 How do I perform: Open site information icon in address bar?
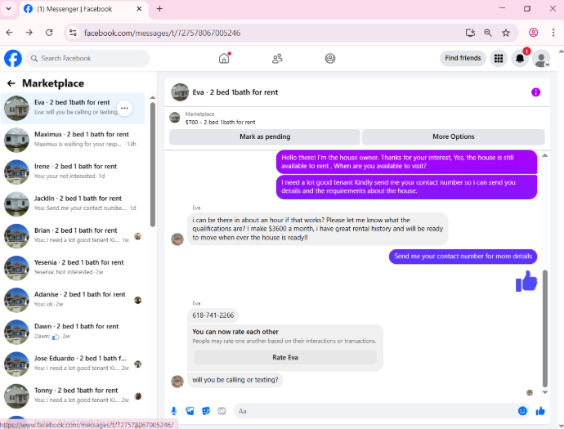point(73,33)
